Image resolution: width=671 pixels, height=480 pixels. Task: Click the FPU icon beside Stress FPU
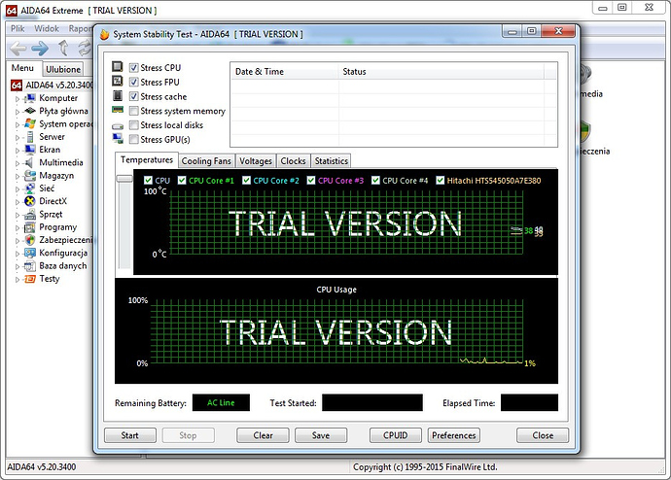(x=118, y=81)
